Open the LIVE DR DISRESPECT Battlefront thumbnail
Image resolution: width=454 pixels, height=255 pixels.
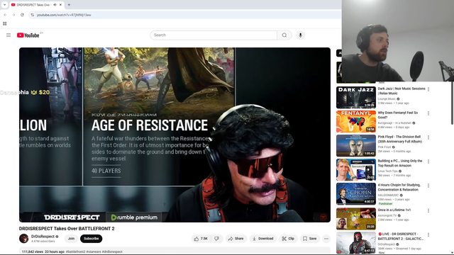tap(356, 242)
